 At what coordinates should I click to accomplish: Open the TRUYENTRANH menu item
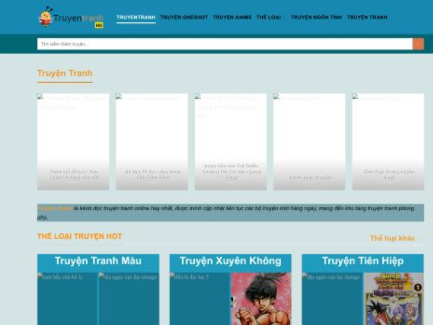(x=136, y=17)
